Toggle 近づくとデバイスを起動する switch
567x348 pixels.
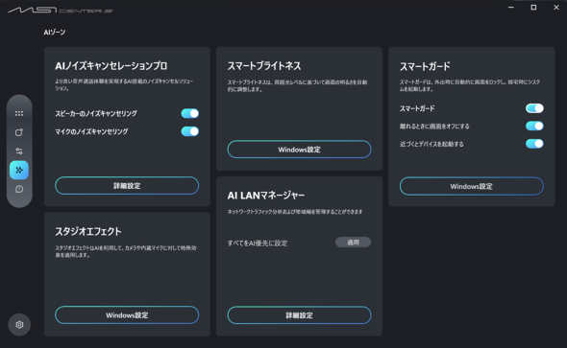click(x=534, y=144)
